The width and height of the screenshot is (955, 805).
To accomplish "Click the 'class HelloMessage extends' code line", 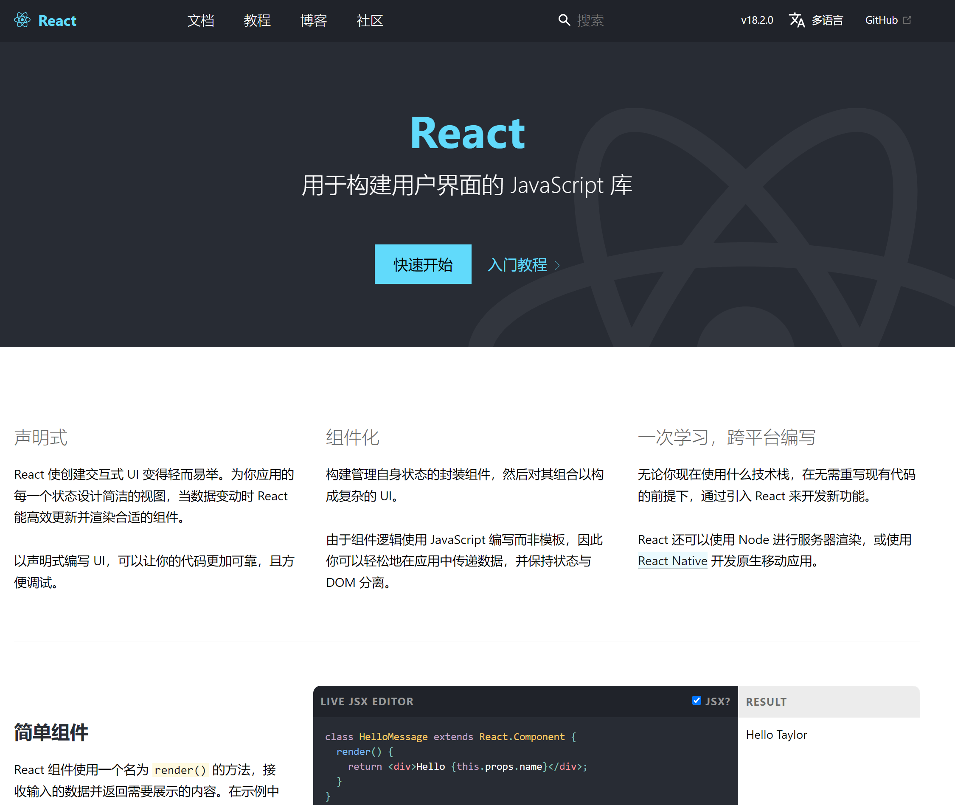I will point(451,737).
